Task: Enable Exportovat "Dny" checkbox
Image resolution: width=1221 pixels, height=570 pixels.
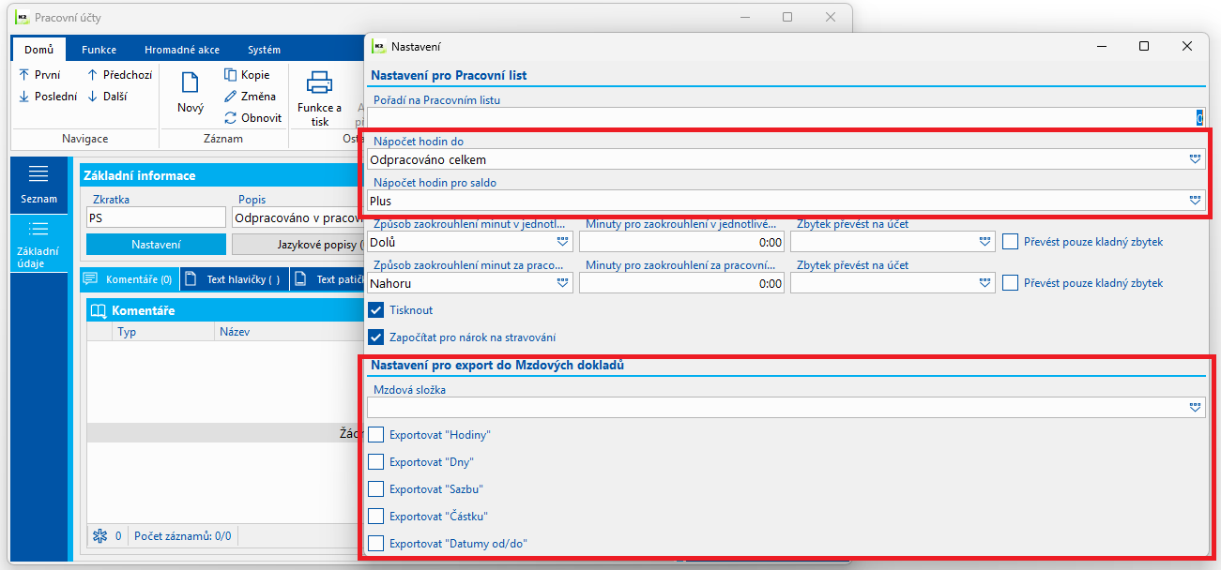Action: click(x=376, y=461)
